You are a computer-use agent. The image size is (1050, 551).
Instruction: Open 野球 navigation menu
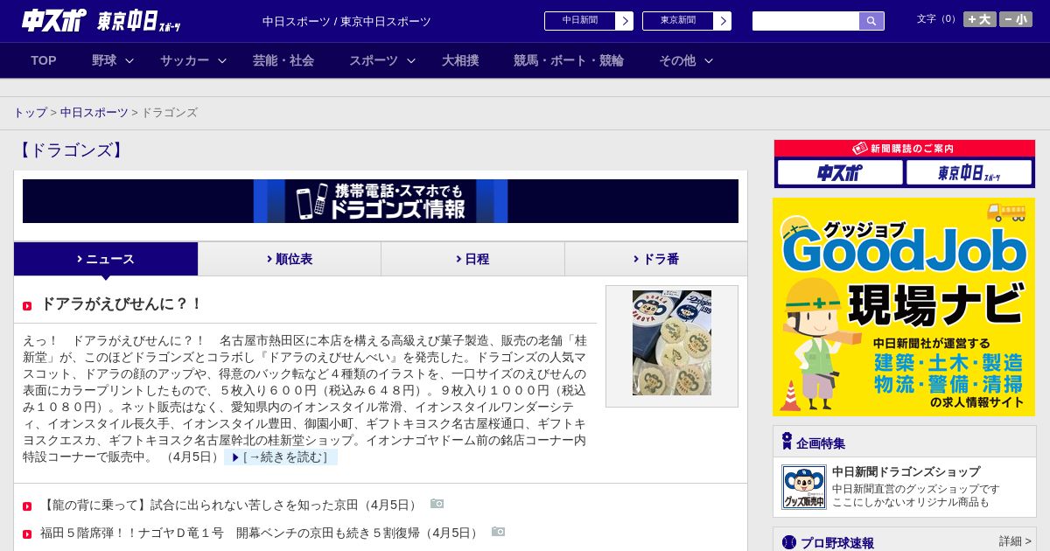click(104, 60)
